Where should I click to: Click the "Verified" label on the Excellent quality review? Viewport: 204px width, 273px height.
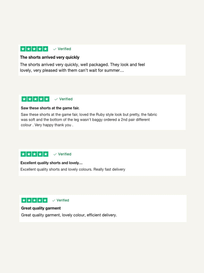click(65, 154)
